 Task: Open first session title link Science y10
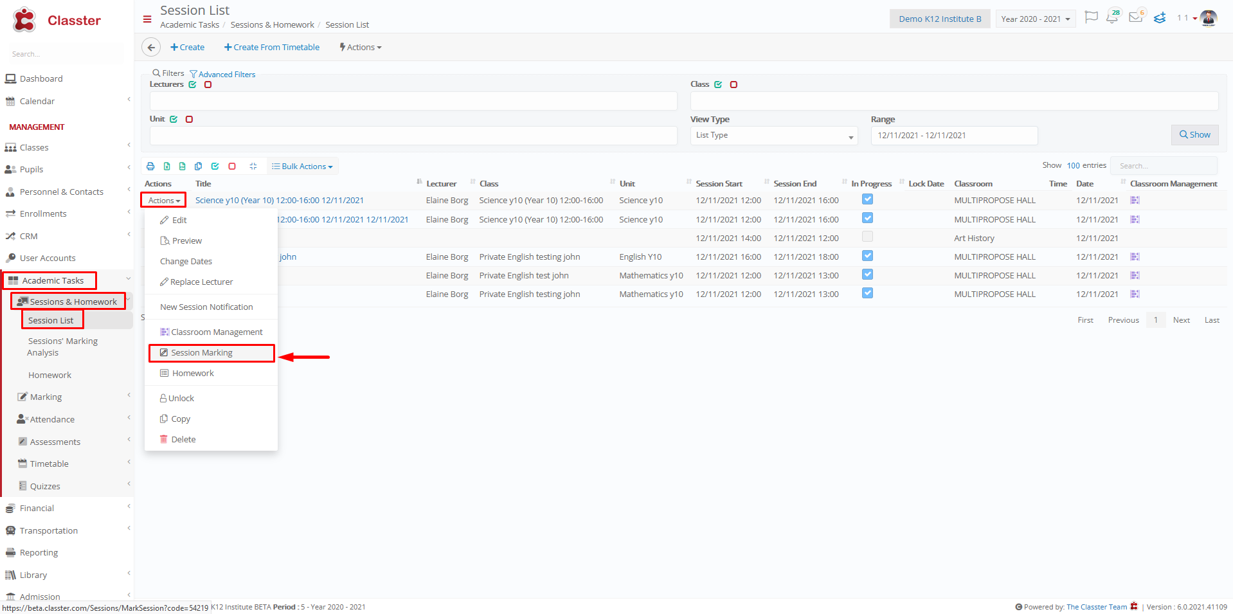279,201
